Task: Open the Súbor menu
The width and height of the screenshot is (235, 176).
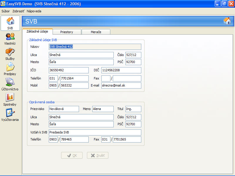Action: pos(6,11)
